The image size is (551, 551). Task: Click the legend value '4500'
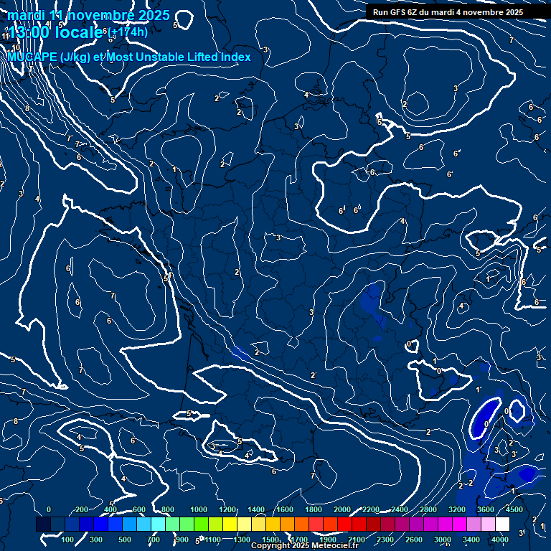515,509
